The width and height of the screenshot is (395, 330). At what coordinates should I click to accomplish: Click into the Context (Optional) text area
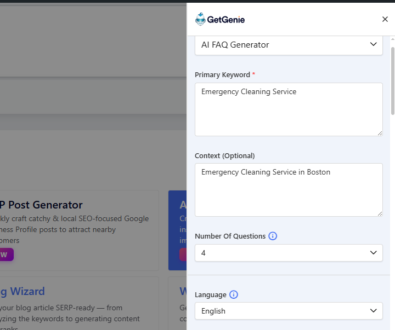[289, 189]
